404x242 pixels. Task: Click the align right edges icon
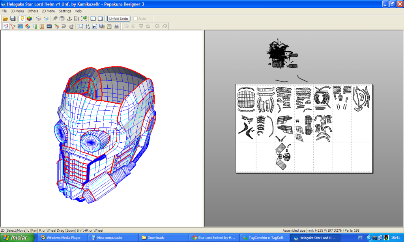pos(133,26)
